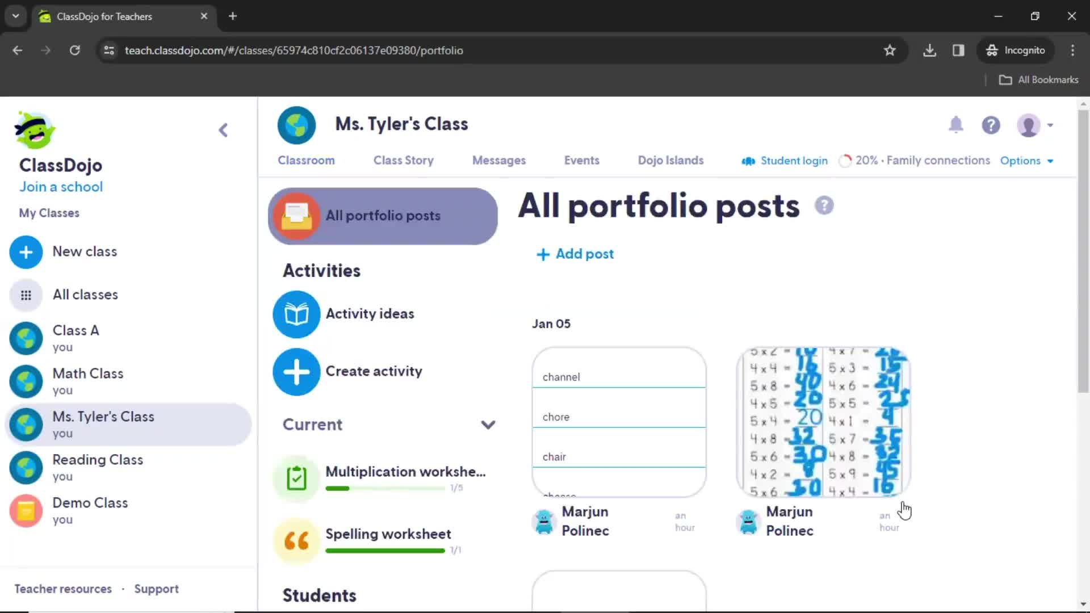The width and height of the screenshot is (1090, 613).
Task: Collapse the left sidebar panel
Action: click(224, 129)
